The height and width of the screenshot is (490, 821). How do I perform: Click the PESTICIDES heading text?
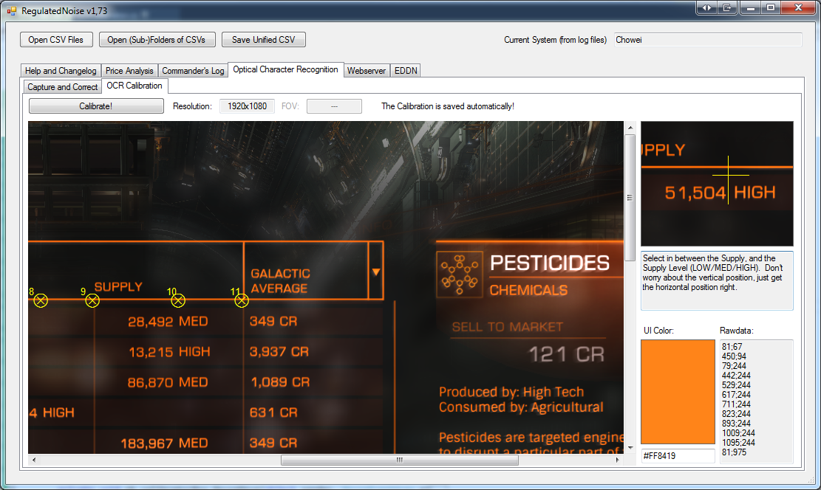(550, 263)
